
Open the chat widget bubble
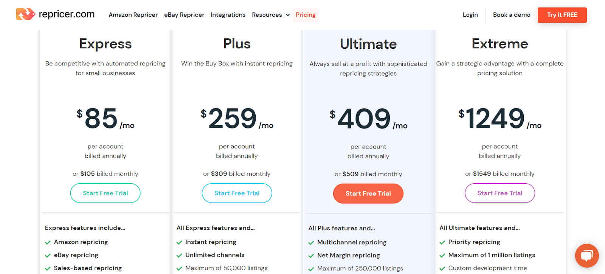point(586,255)
